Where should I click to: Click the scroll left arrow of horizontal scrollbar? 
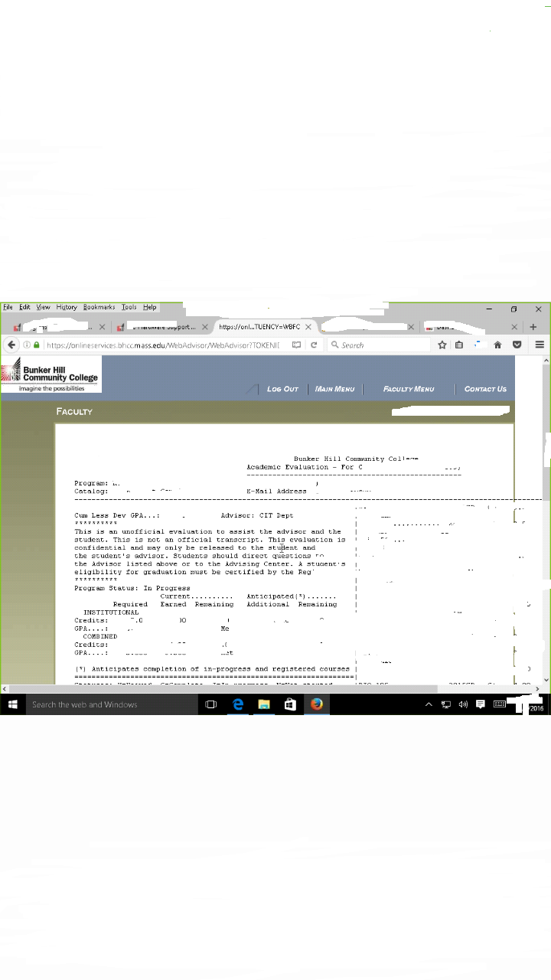point(5,689)
